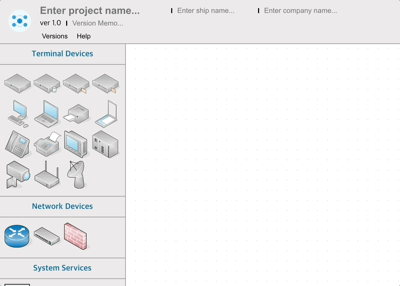Image resolution: width=400 pixels, height=286 pixels.
Task: Collapse the Terminal Devices section header
Action: click(x=63, y=54)
